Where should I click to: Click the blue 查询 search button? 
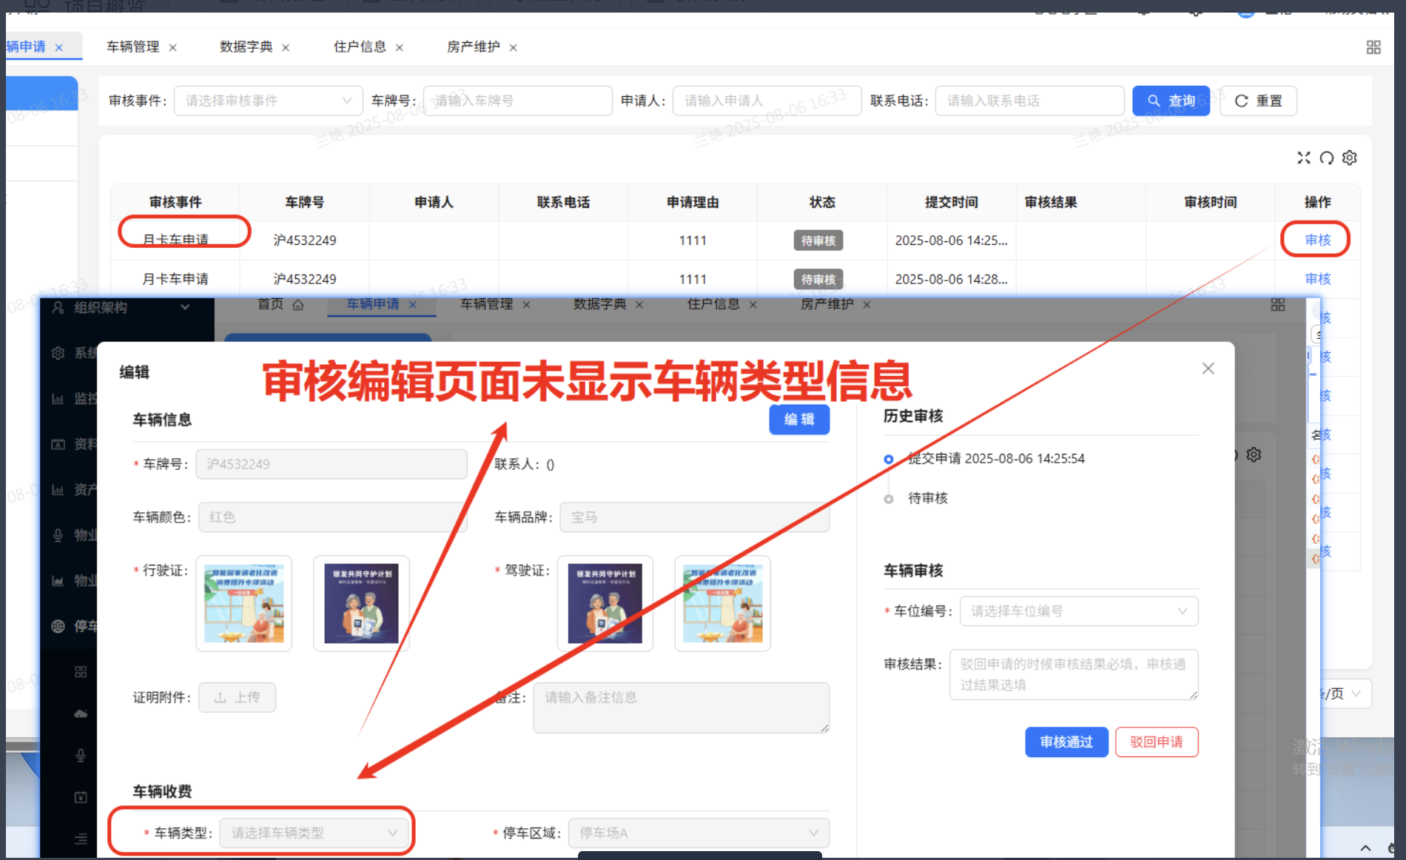(x=1171, y=101)
